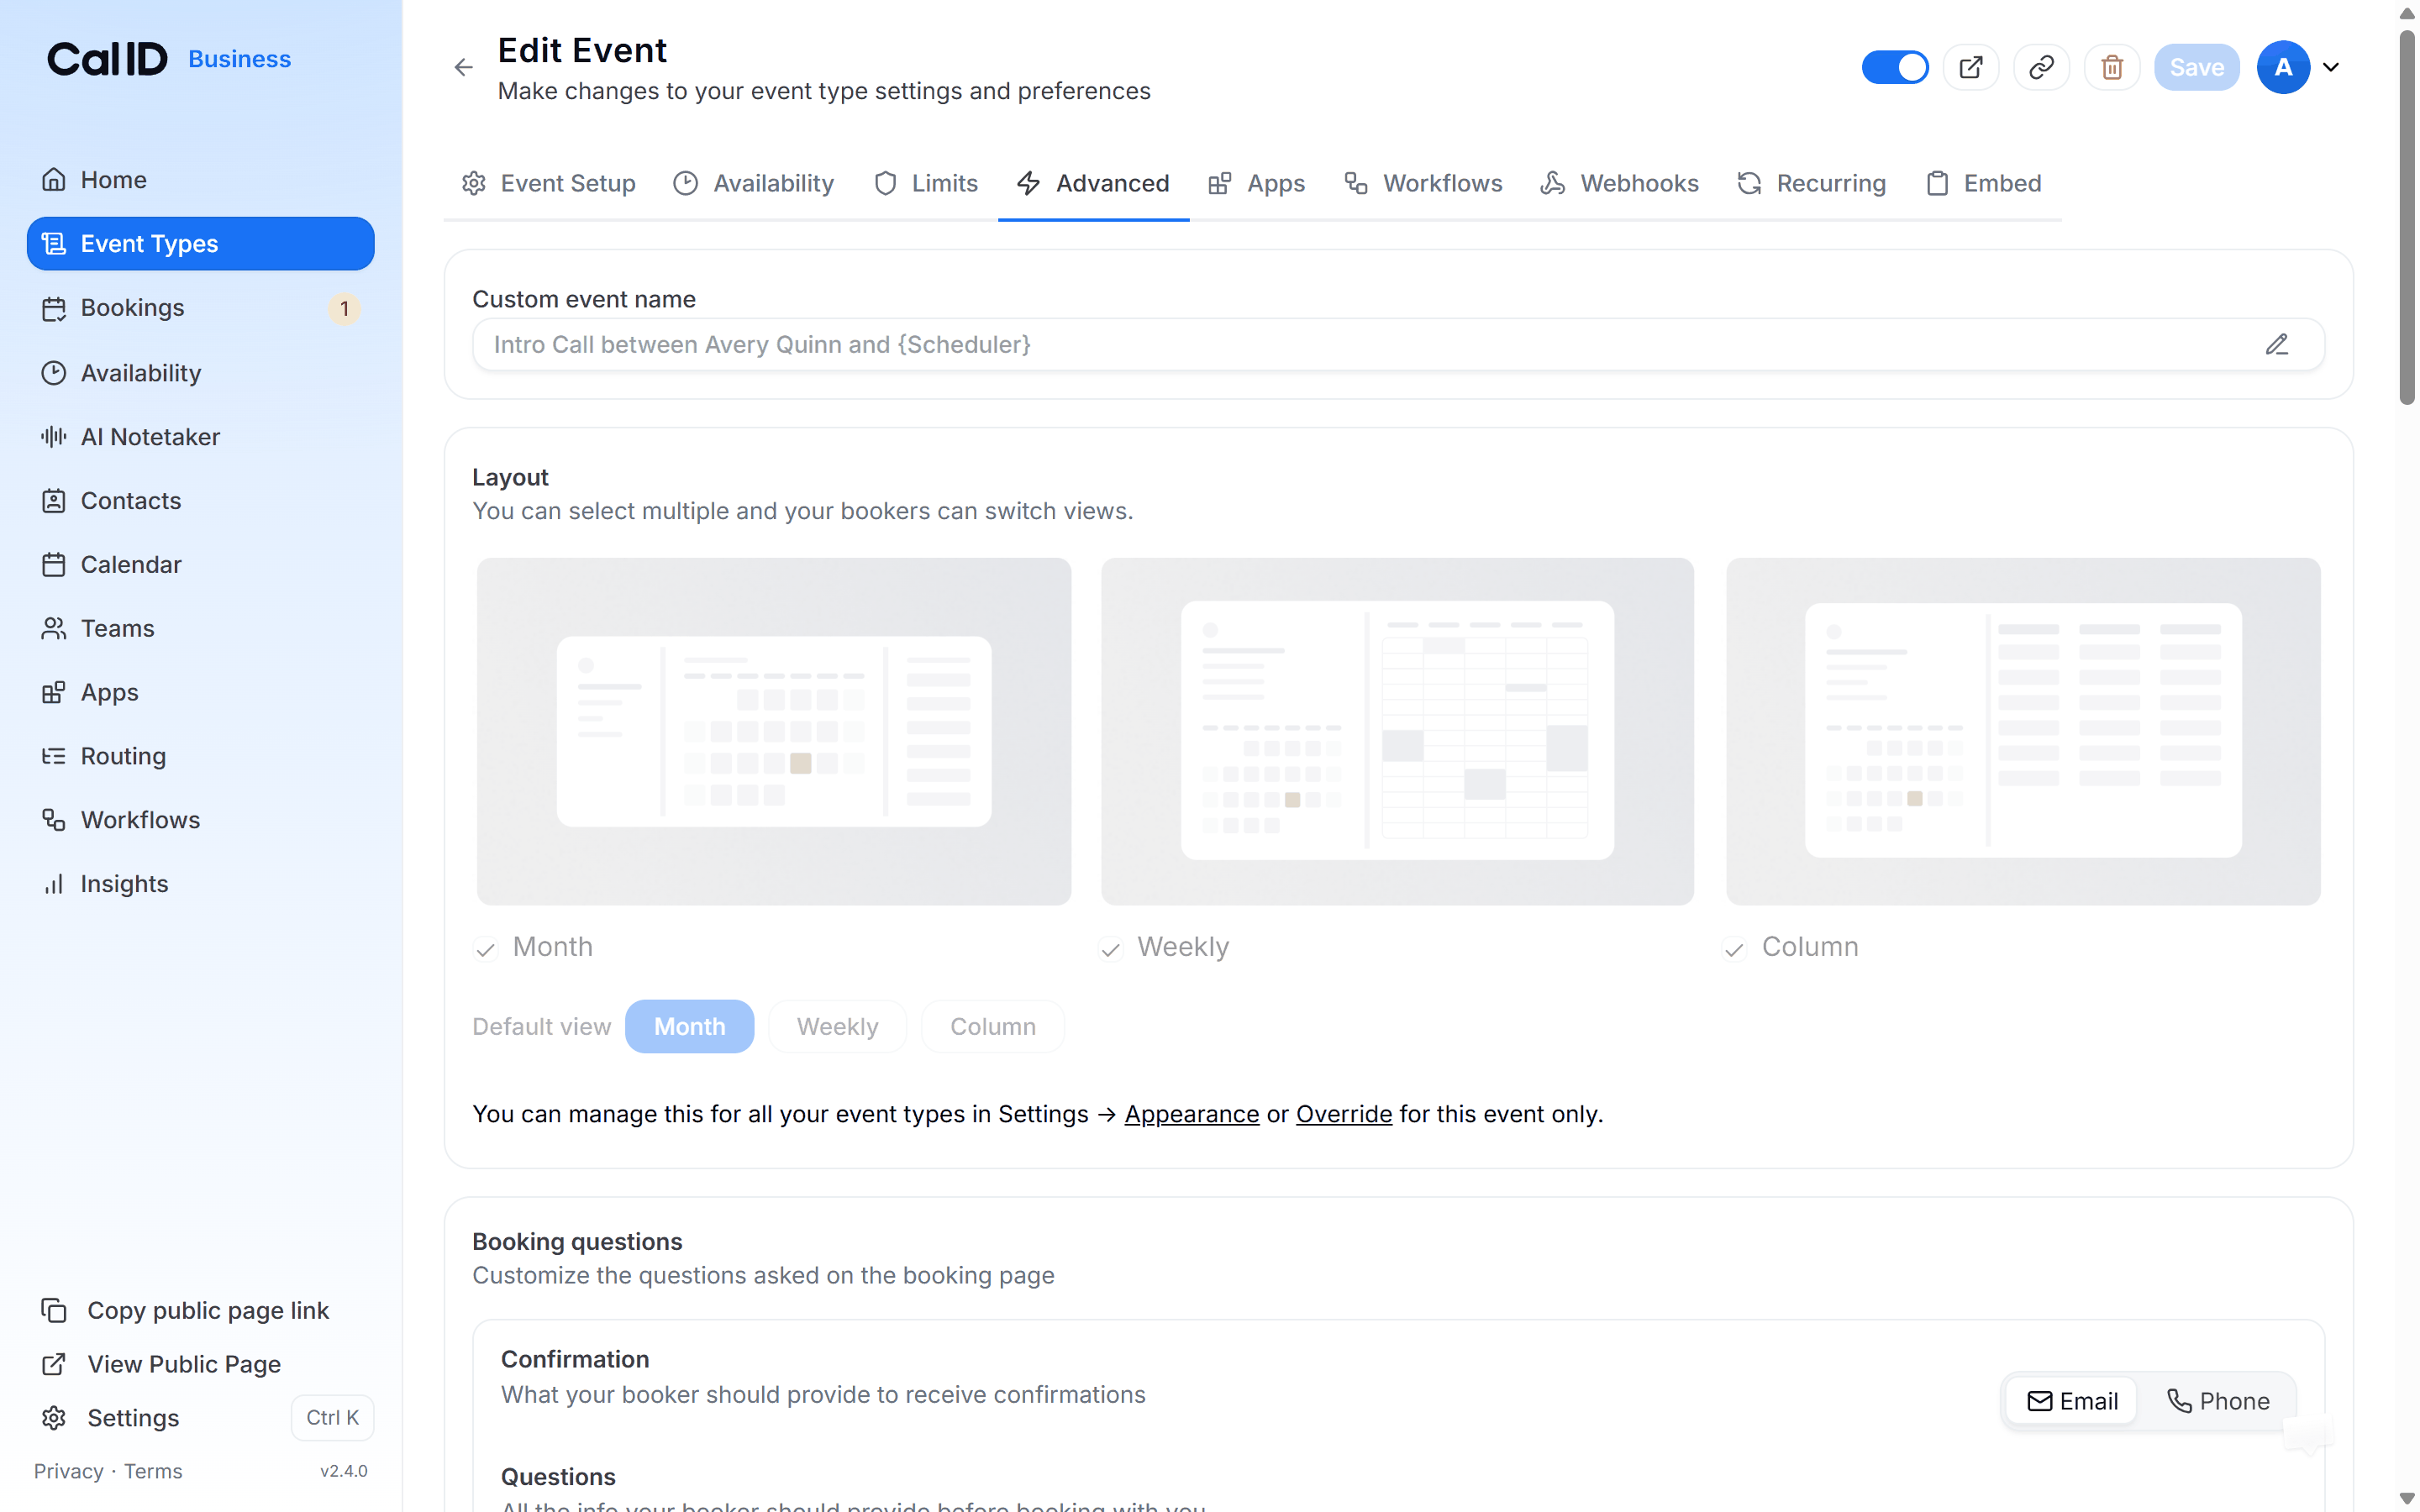This screenshot has width=2420, height=1512.
Task: Switch to the Availability tab
Action: click(753, 183)
